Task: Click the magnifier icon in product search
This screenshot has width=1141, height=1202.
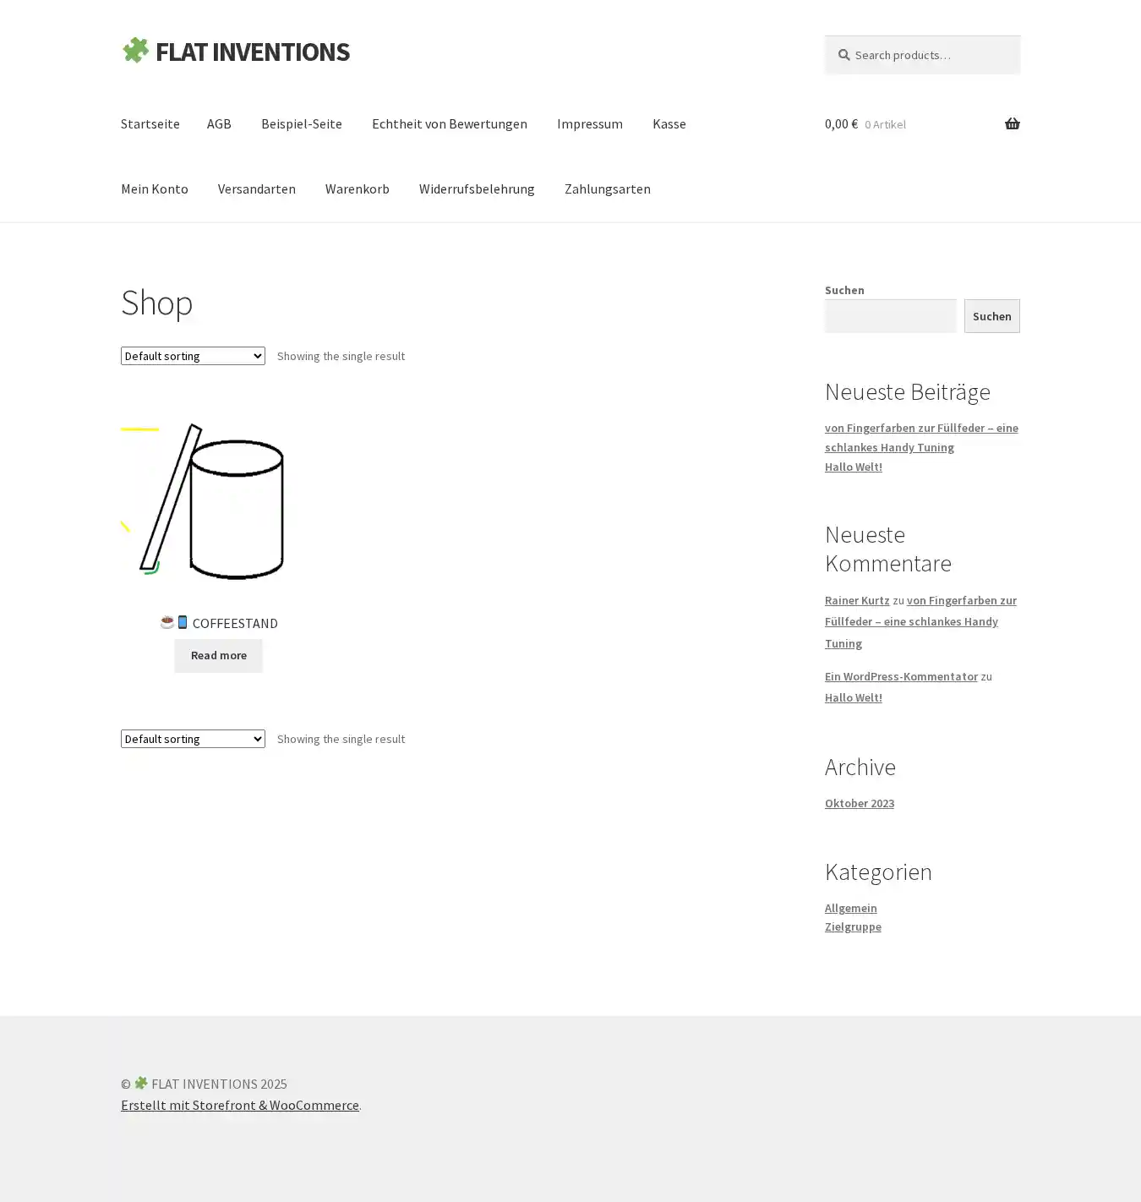Action: [843, 55]
